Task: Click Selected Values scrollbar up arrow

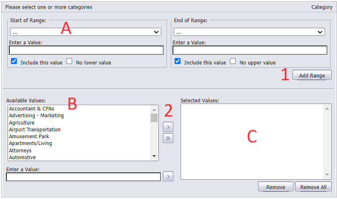Action: click(x=327, y=109)
